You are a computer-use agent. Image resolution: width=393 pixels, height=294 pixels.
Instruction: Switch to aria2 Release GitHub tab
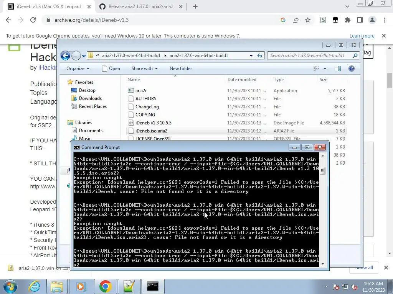[x=141, y=7]
